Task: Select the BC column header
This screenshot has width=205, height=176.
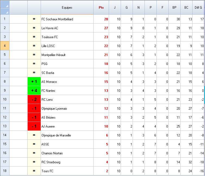Action: point(186,8)
